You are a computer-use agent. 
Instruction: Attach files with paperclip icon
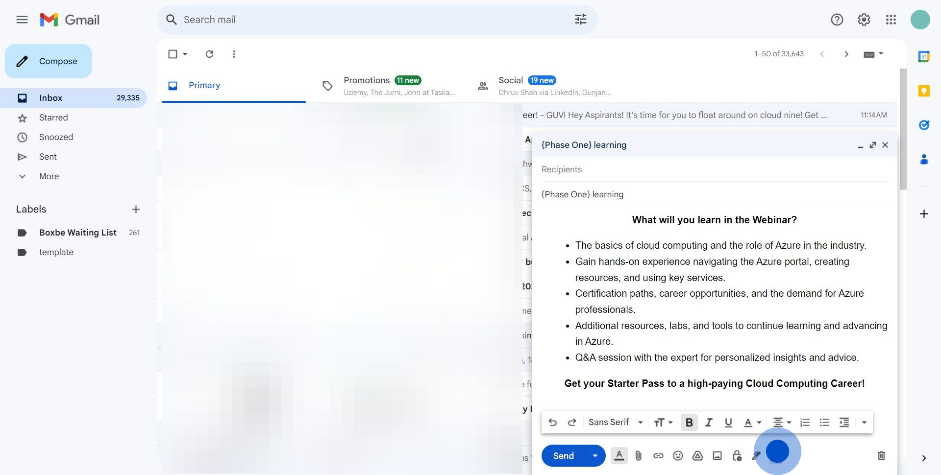click(638, 455)
